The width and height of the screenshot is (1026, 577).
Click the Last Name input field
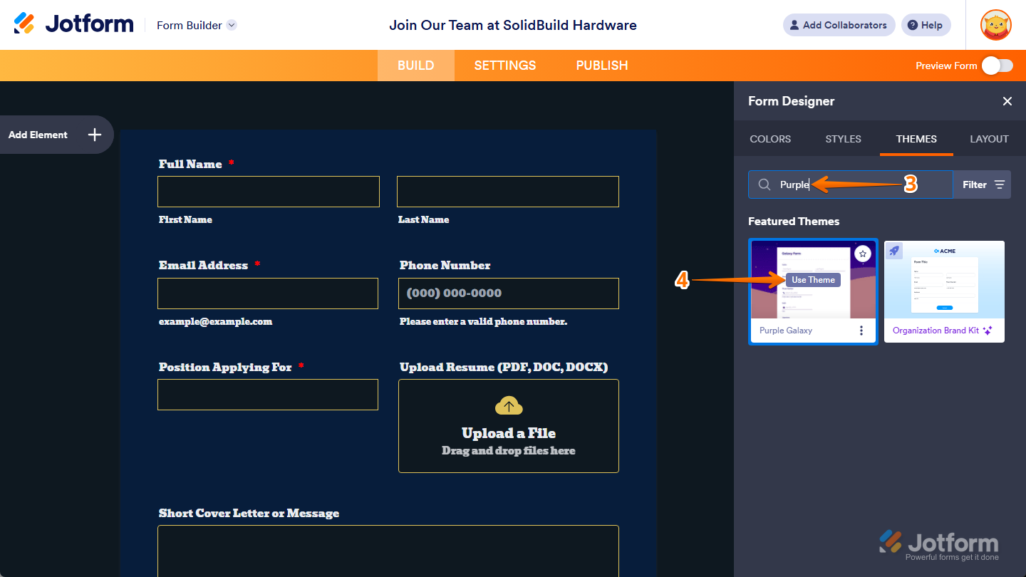(508, 192)
